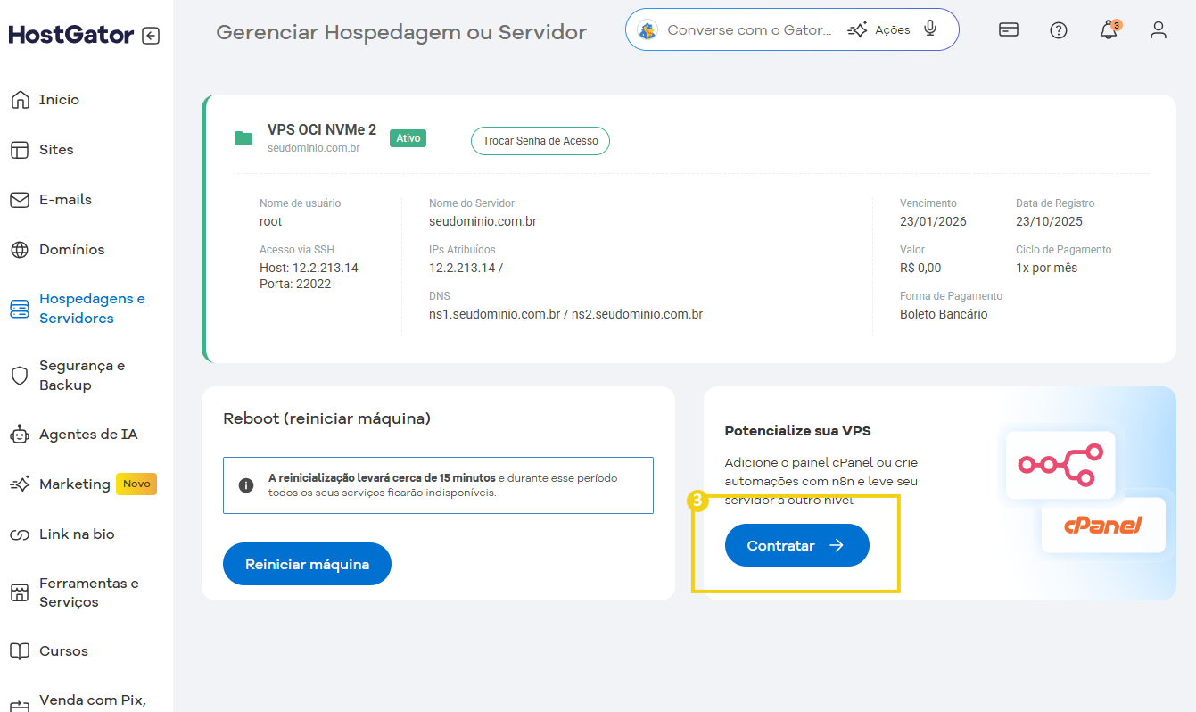Select the Segurança e Backup shield icon
1196x712 pixels.
tap(21, 375)
